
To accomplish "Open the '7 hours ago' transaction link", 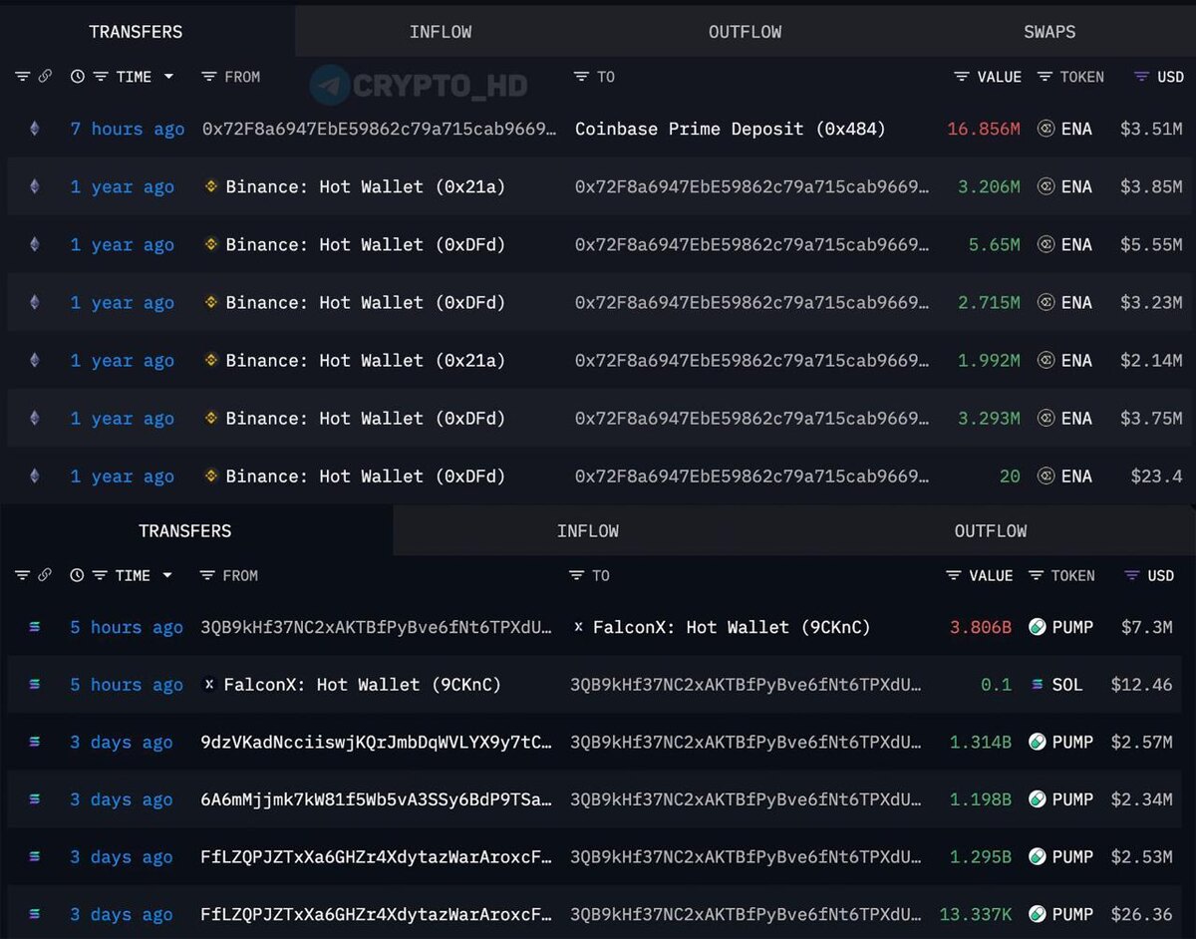I will (x=128, y=129).
